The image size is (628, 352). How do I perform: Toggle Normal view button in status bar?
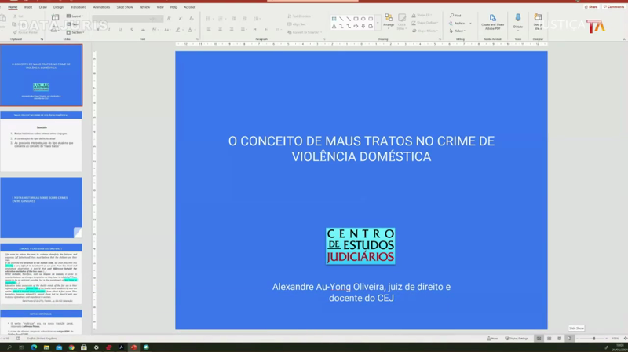539,338
